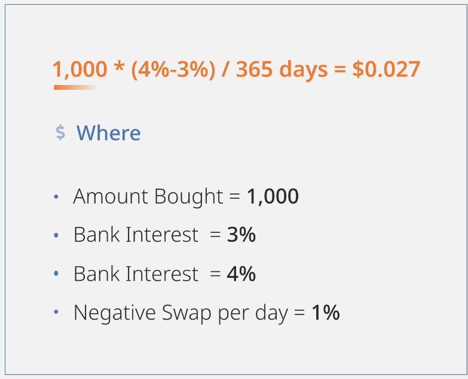This screenshot has width=468, height=379.
Task: Select the Where heading text
Action: 108,133
